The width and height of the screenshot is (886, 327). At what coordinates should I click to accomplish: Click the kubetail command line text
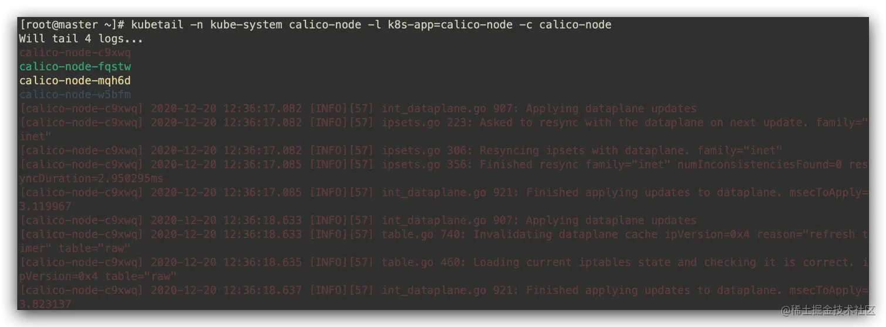[x=371, y=25]
